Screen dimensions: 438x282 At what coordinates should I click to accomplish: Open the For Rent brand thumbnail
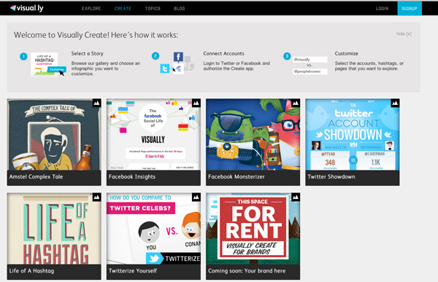pyautogui.click(x=253, y=229)
